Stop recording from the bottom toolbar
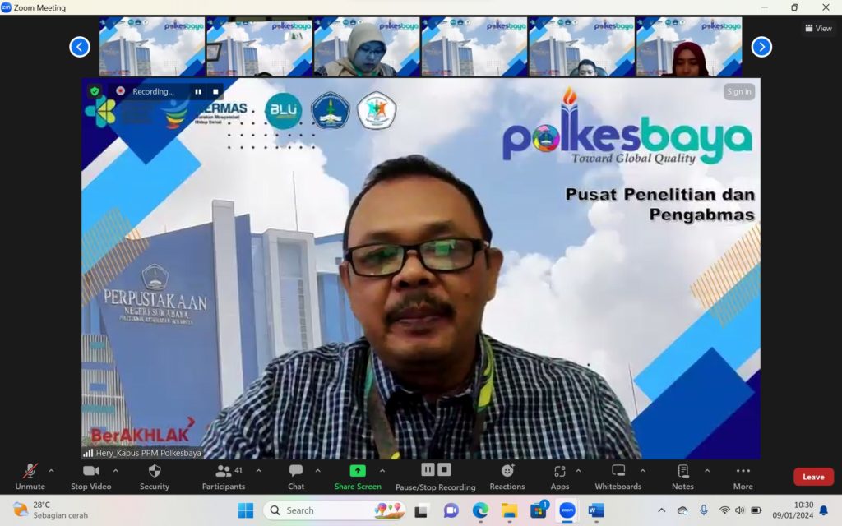 pyautogui.click(x=444, y=469)
